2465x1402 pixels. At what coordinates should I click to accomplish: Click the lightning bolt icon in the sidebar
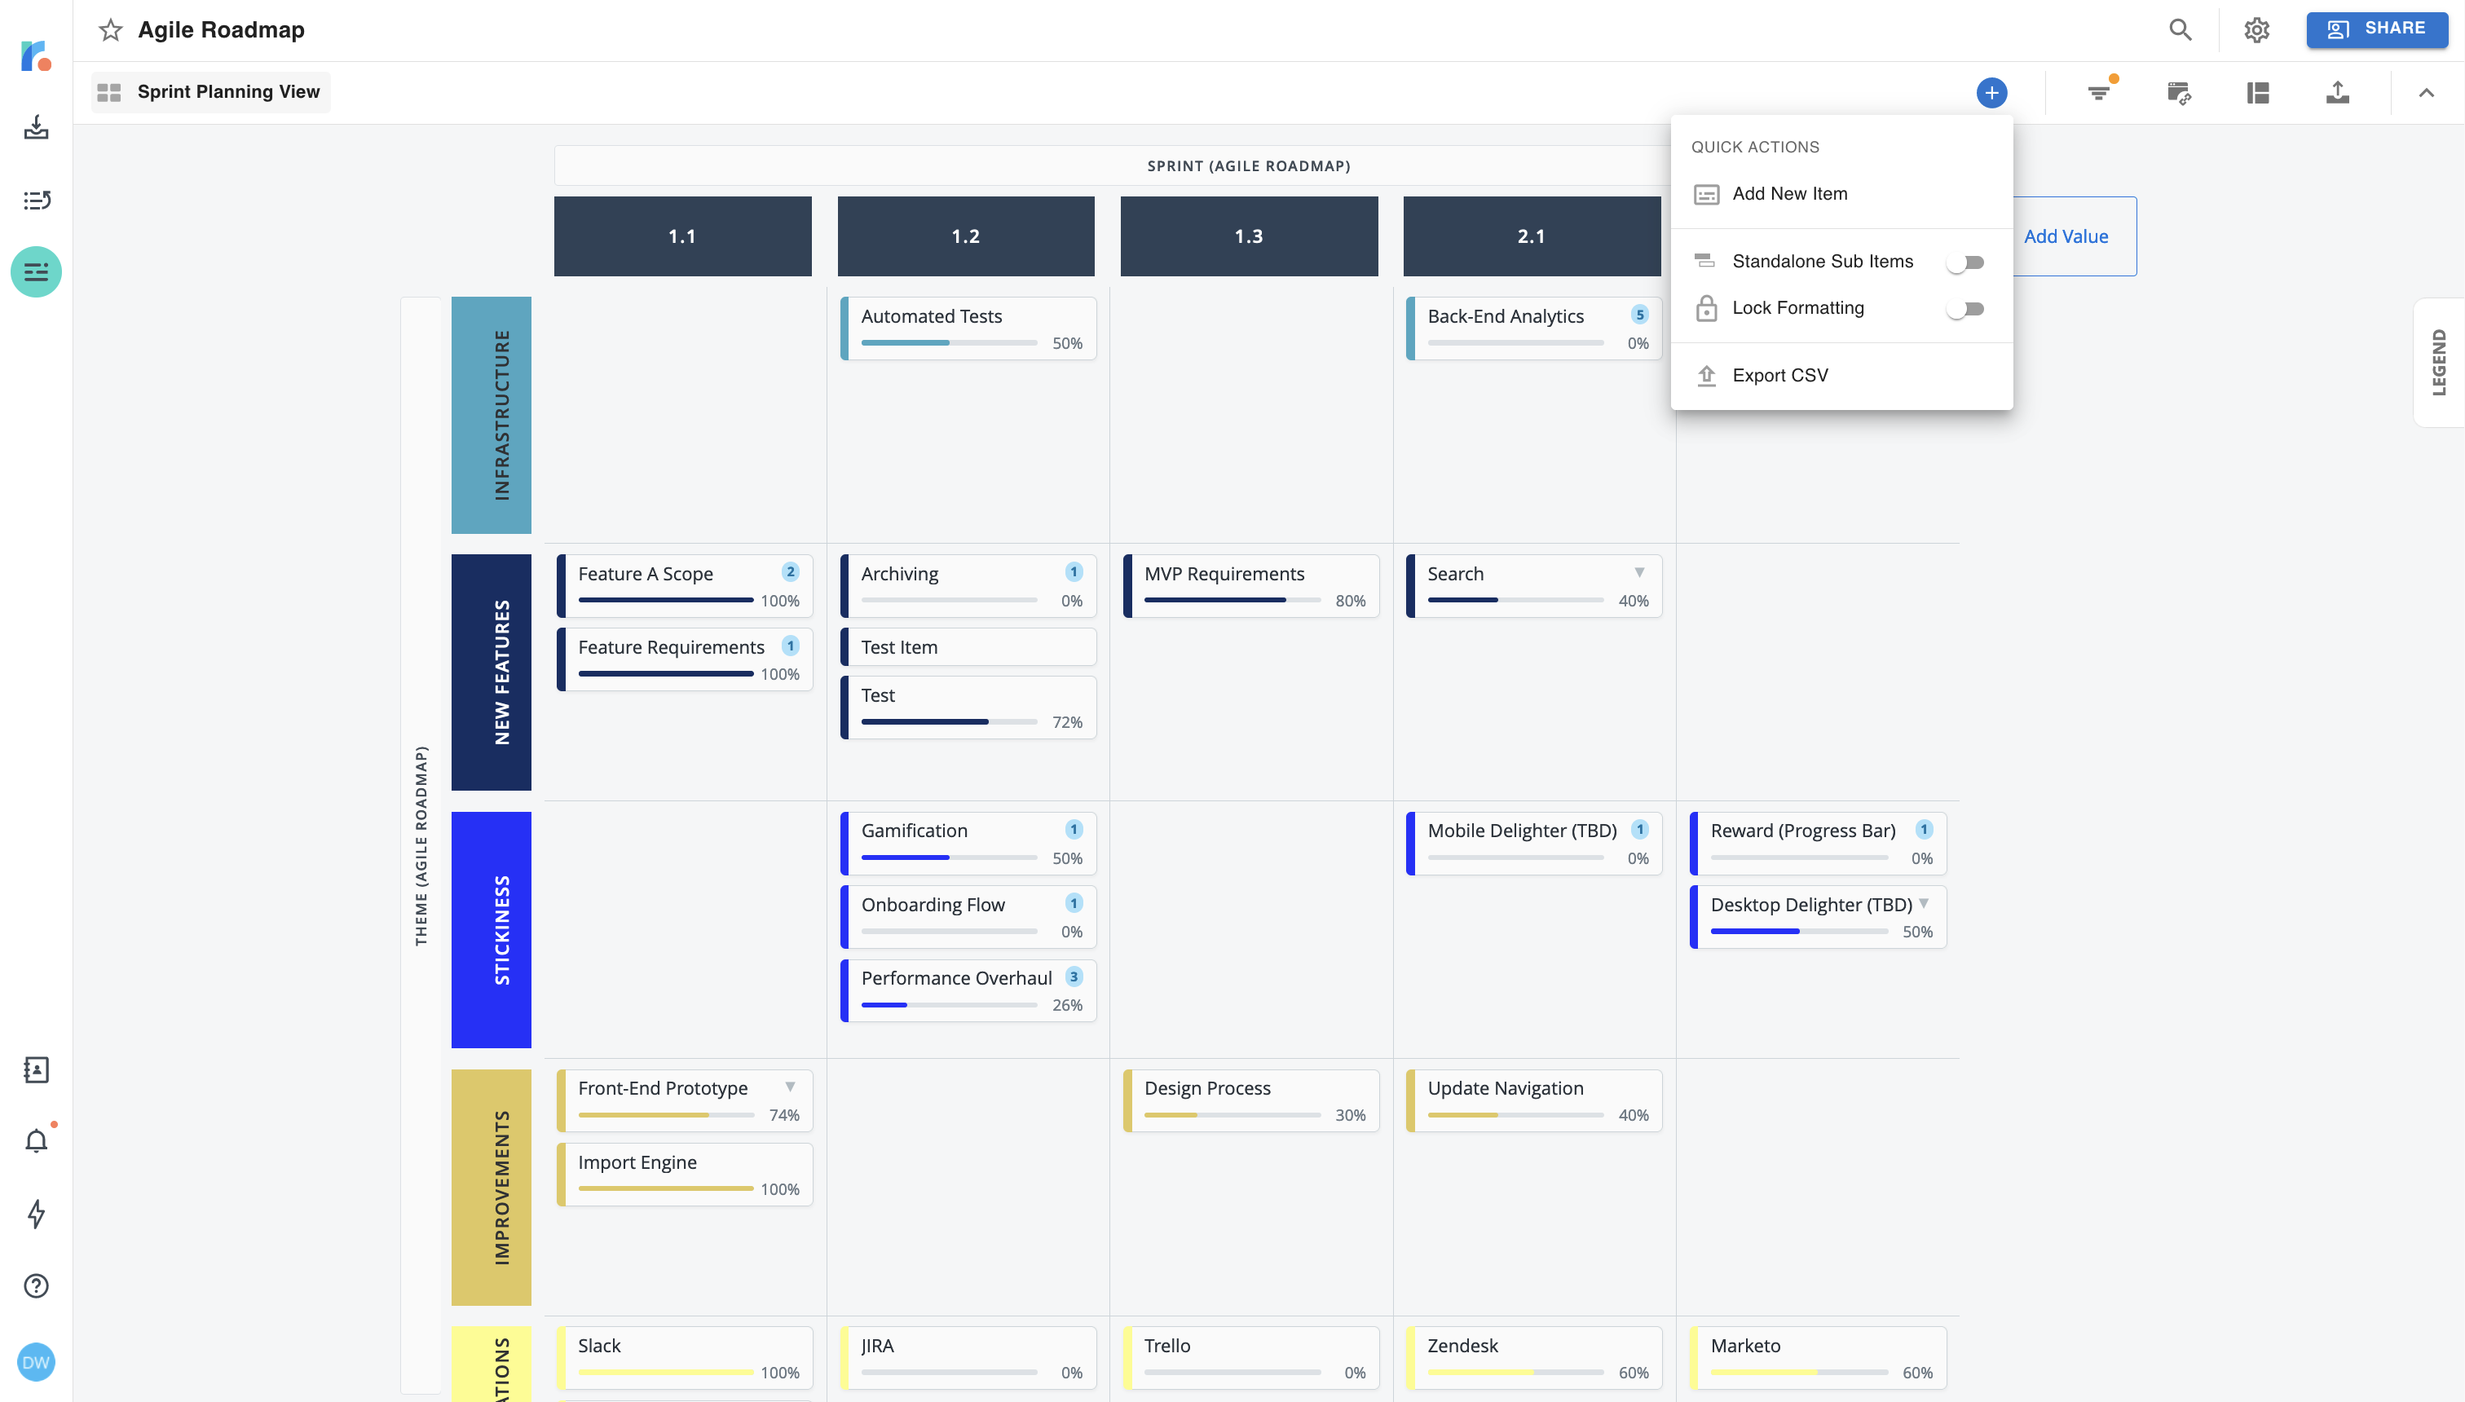36,1213
